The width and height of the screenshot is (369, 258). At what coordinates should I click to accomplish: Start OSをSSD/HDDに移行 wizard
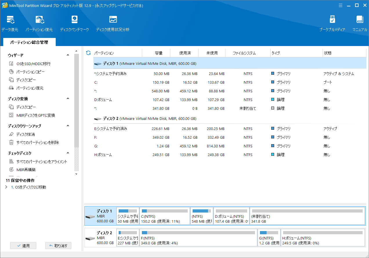click(30, 64)
